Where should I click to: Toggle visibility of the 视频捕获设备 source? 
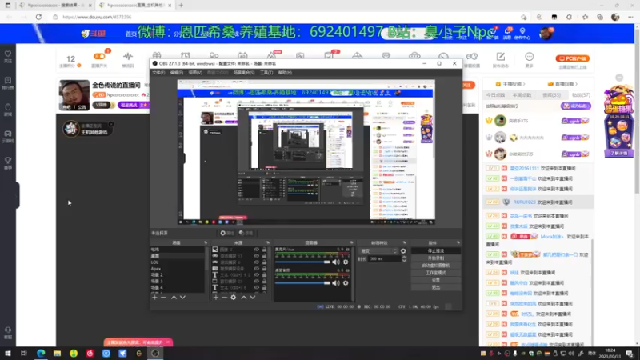[x=256, y=269]
